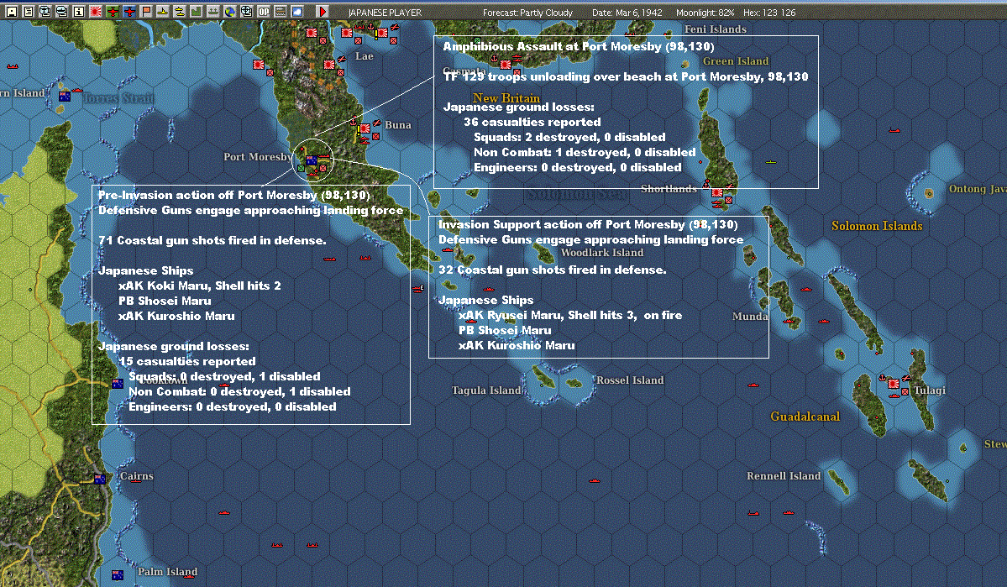Click the OP toolbar button
The image size is (1007, 587).
coord(264,12)
